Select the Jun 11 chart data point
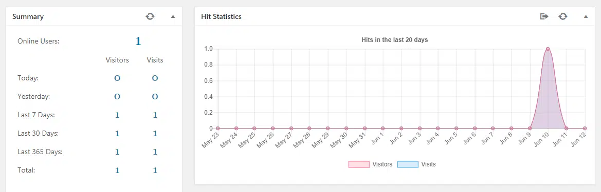Viewport: 601px width, 192px height. [x=566, y=128]
